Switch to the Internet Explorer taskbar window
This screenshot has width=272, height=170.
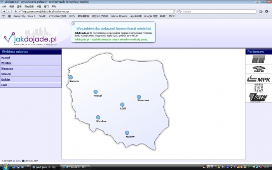[x=75, y=167]
